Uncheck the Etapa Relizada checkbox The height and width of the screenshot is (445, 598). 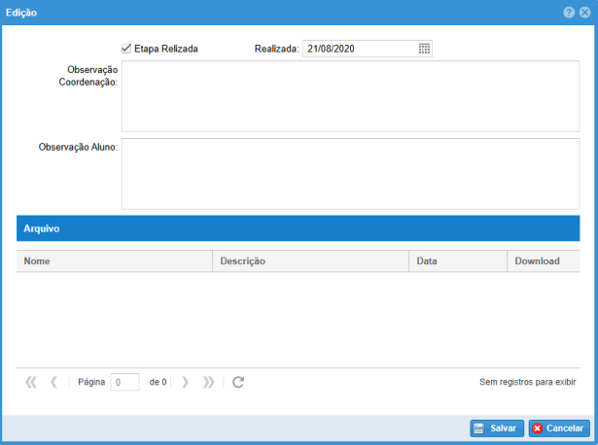tap(126, 49)
